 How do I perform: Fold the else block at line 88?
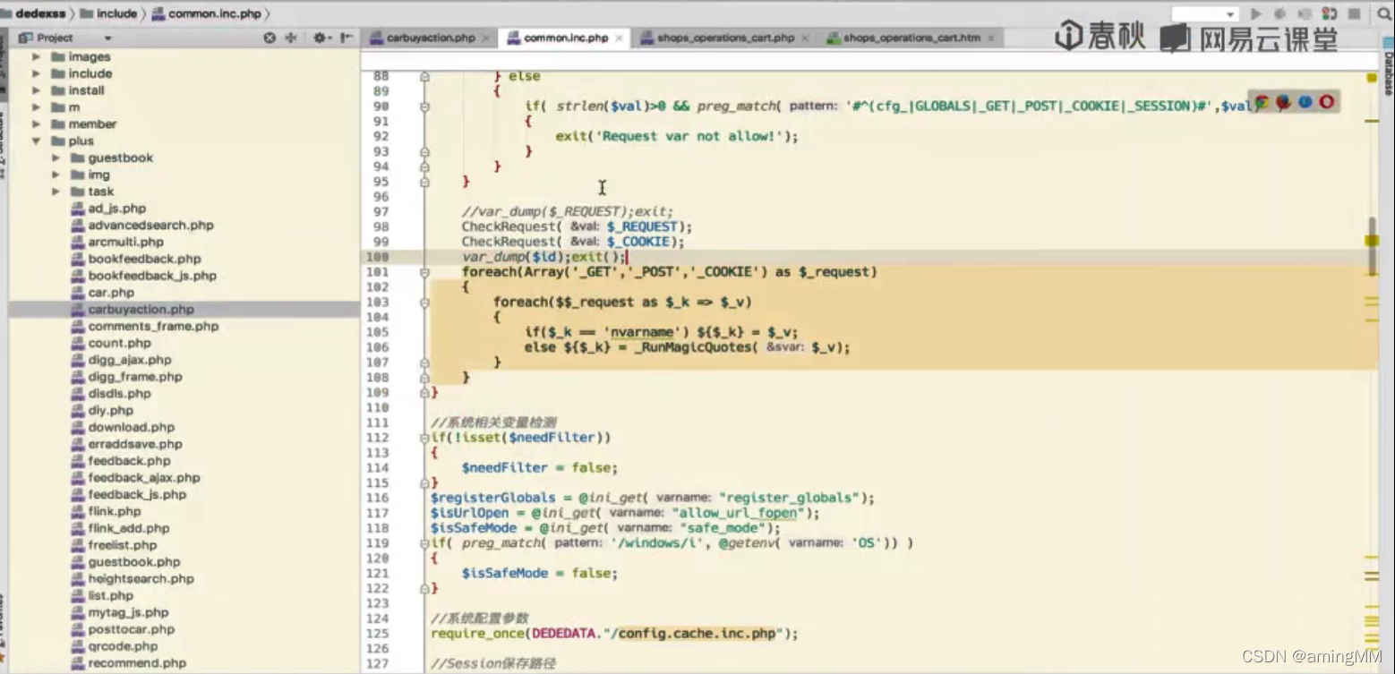coord(424,77)
